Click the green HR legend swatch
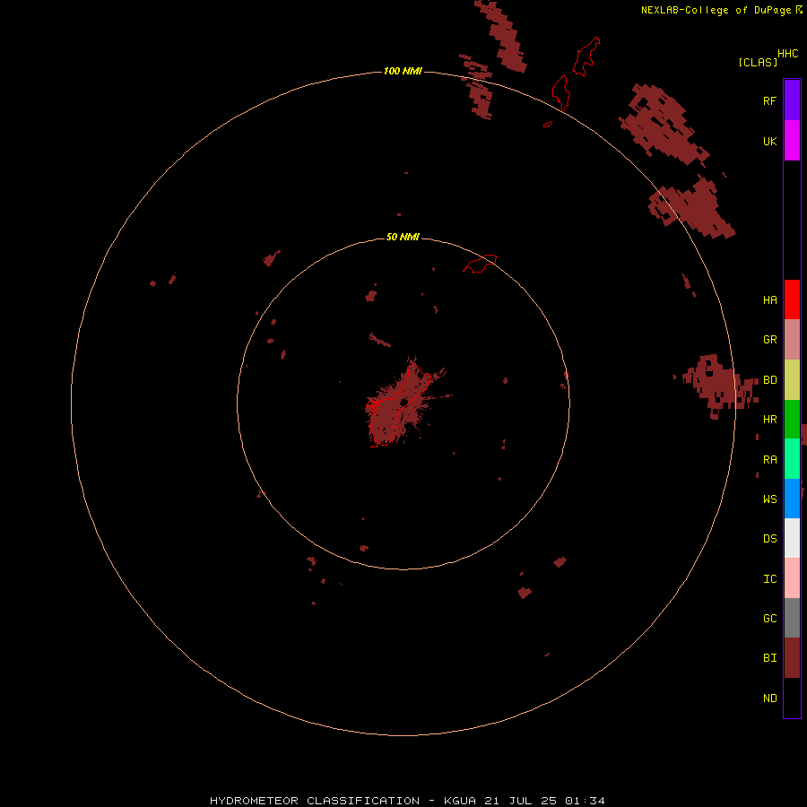Image resolution: width=807 pixels, height=807 pixels. point(792,420)
